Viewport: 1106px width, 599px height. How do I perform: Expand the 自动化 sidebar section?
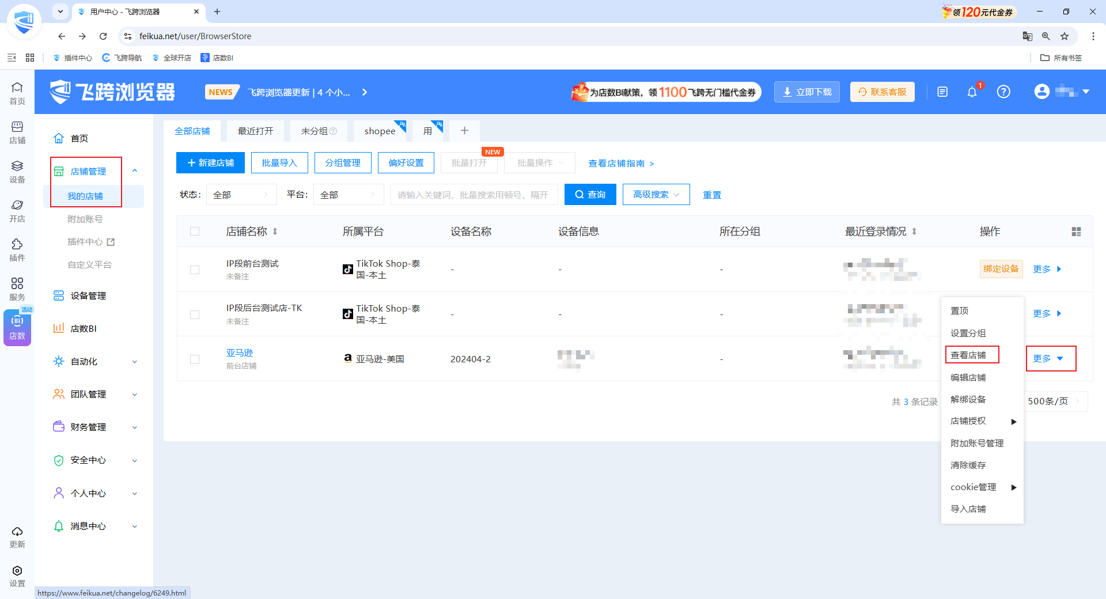click(96, 362)
